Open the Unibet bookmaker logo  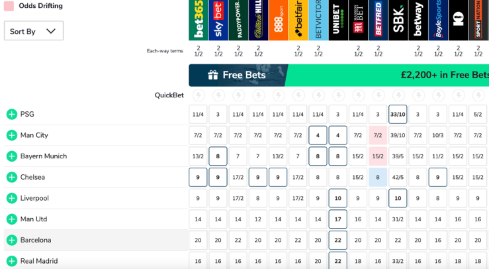coord(338,20)
